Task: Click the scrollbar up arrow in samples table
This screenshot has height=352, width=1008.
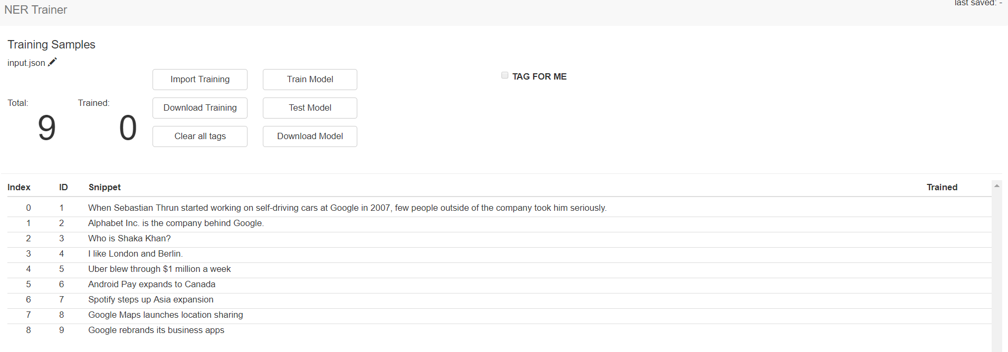Action: [997, 185]
